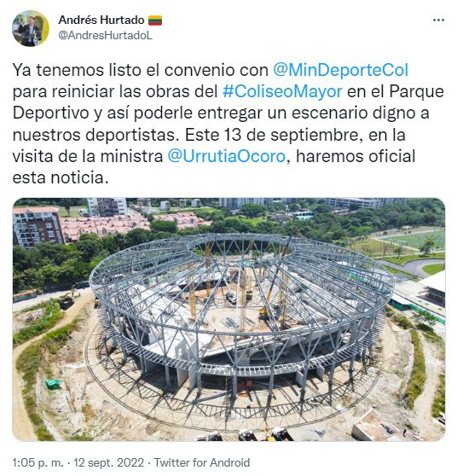Follow the @MinDeporteCol mention
This screenshot has width=457, height=476.
click(x=340, y=70)
